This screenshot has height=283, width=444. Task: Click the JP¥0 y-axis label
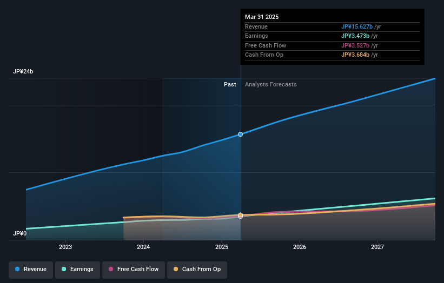20,233
